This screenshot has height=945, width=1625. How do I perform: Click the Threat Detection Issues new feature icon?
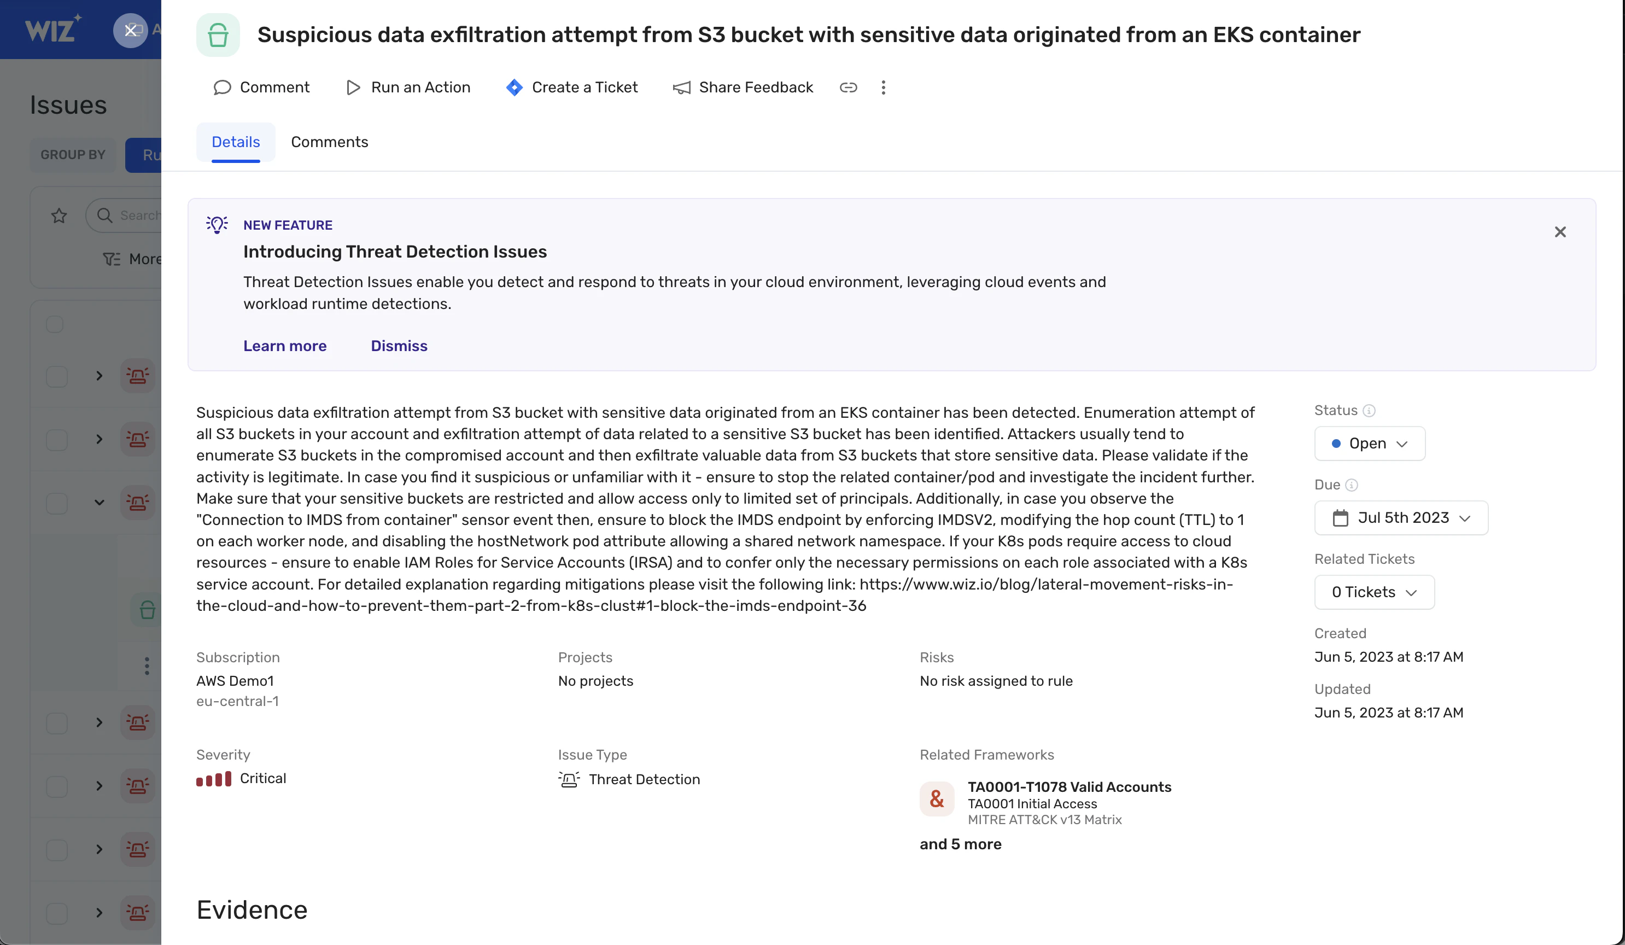coord(216,225)
